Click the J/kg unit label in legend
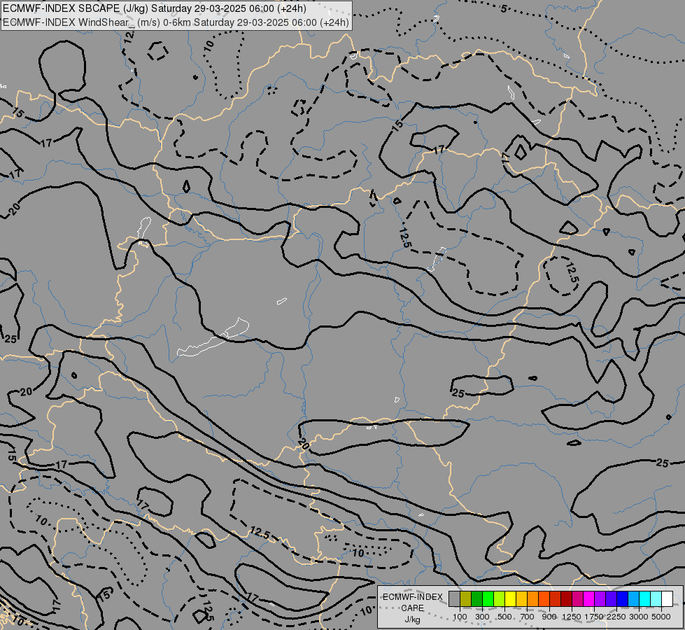 coord(412,619)
